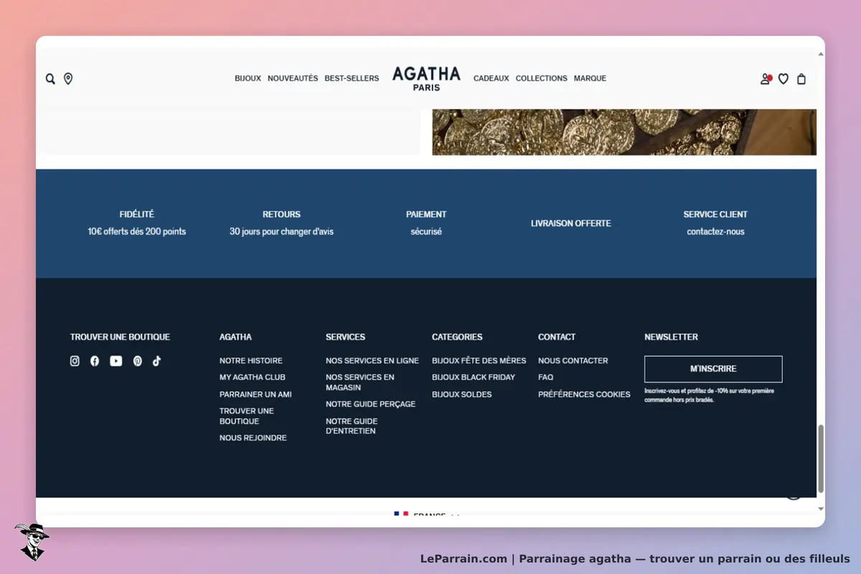
Task: Open the FAQ link
Action: tap(546, 377)
